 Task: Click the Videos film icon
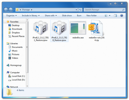[x=10, y=58]
